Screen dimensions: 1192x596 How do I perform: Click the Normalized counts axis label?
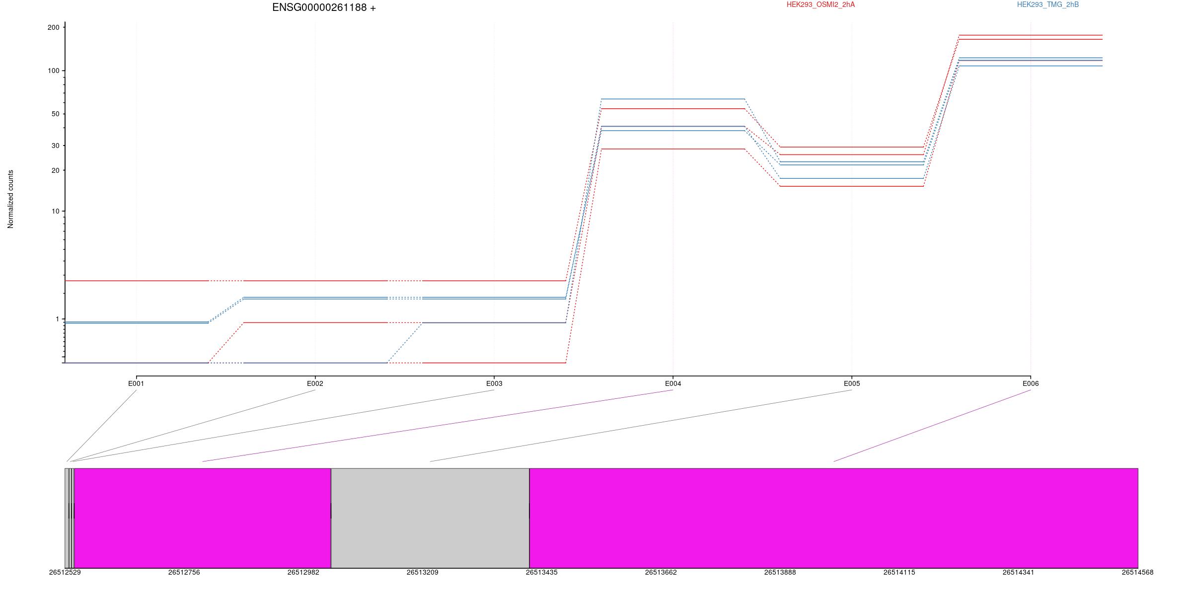tap(10, 199)
